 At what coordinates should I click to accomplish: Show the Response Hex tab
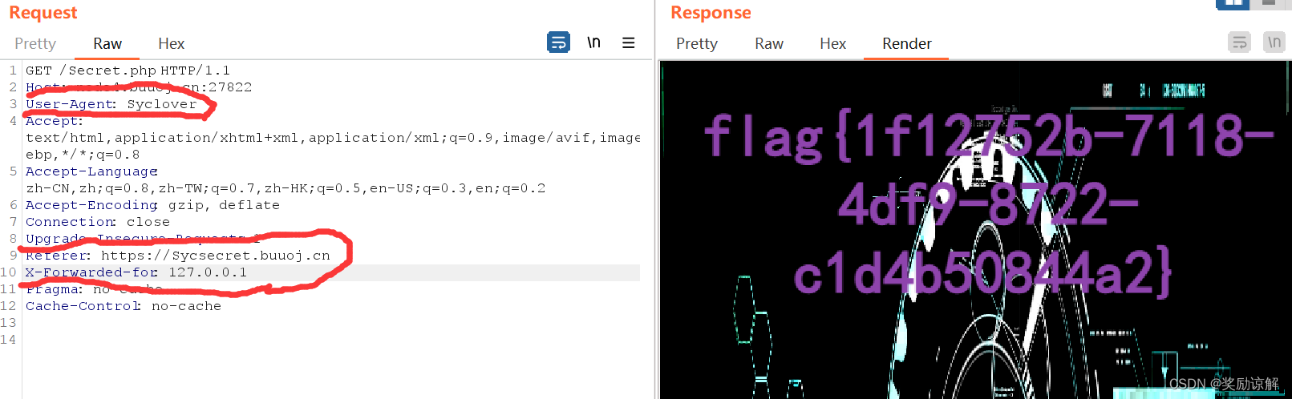pyautogui.click(x=832, y=43)
